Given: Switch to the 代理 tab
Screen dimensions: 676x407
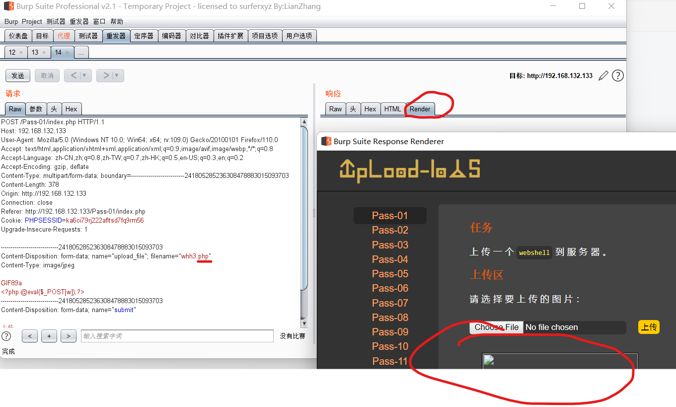Looking at the screenshot, I should [x=64, y=36].
